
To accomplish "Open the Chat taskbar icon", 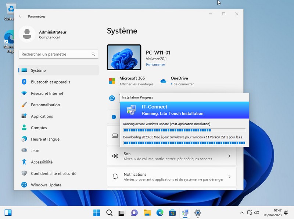I will click(135, 213).
